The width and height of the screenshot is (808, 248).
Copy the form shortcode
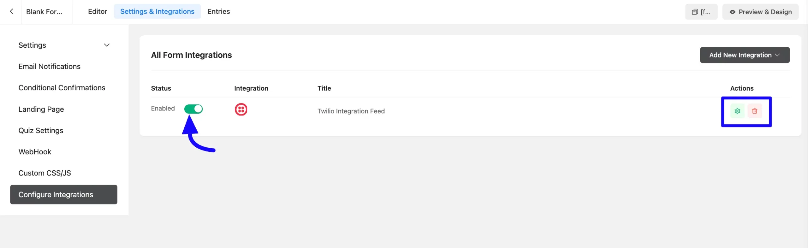[701, 12]
